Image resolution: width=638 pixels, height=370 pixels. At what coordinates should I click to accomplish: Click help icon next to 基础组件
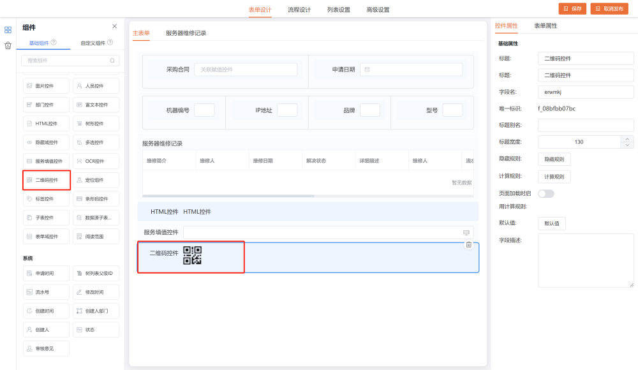point(54,43)
